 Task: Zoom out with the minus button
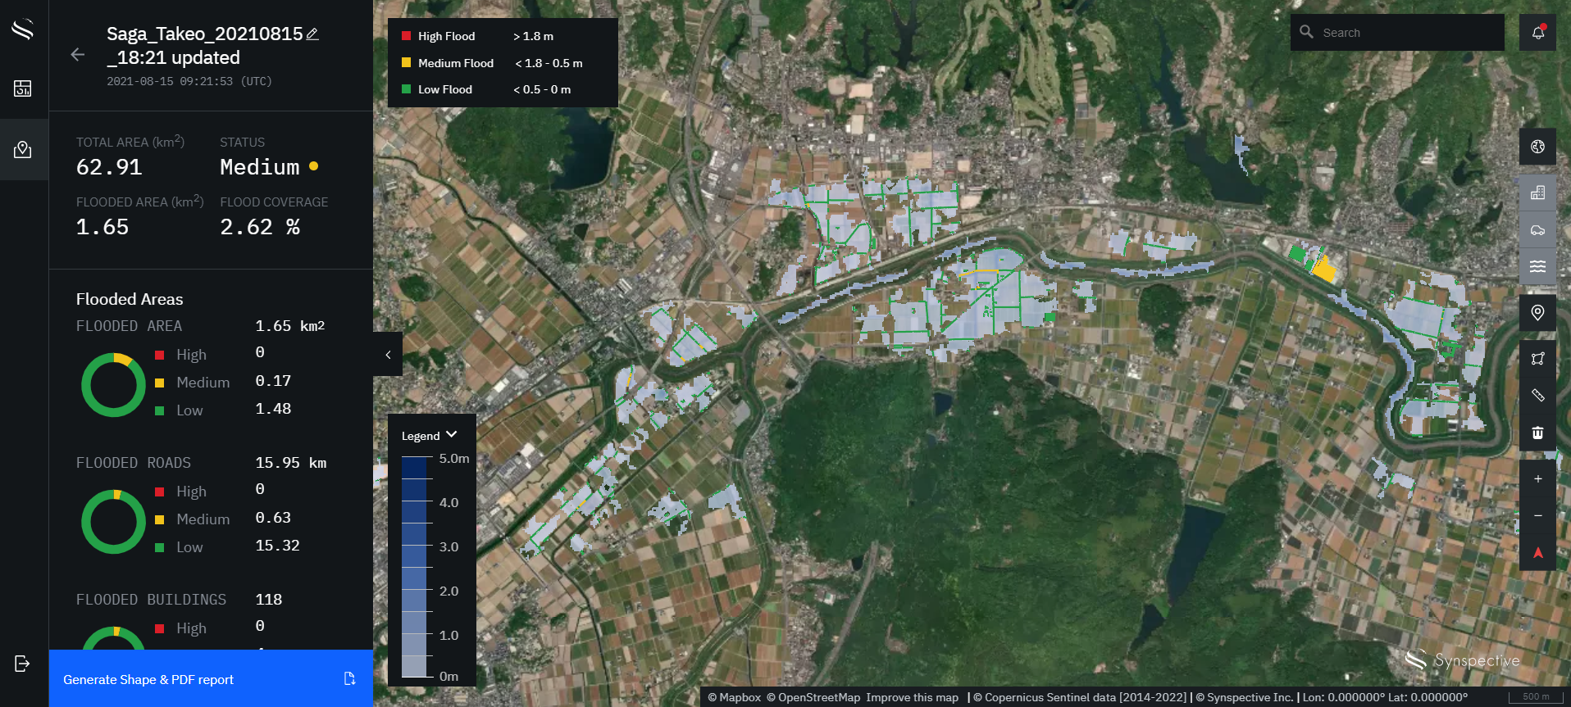[x=1537, y=515]
